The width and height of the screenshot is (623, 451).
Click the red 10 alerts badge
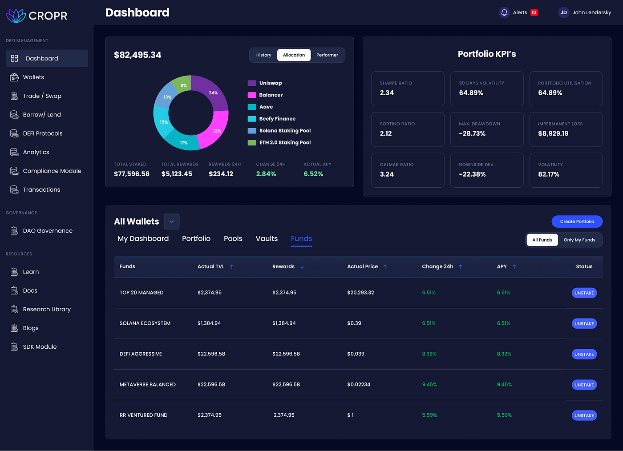pyautogui.click(x=534, y=12)
